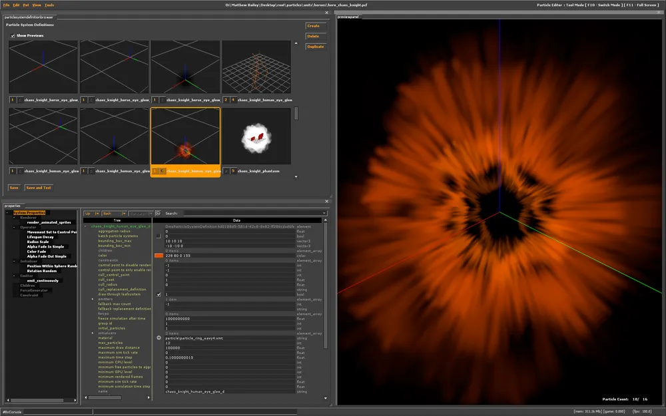Enable the batch particle systems checkbox
Viewport: 666px width, 416px height.
pos(159,236)
